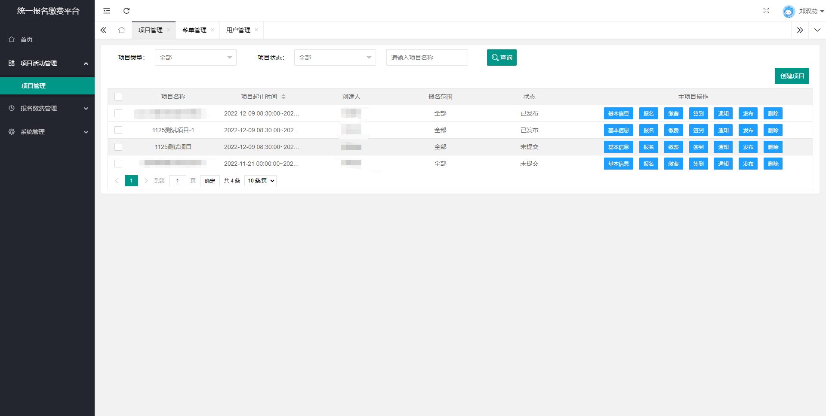Click the clock icon beside 报名缴费管理

pyautogui.click(x=12, y=108)
